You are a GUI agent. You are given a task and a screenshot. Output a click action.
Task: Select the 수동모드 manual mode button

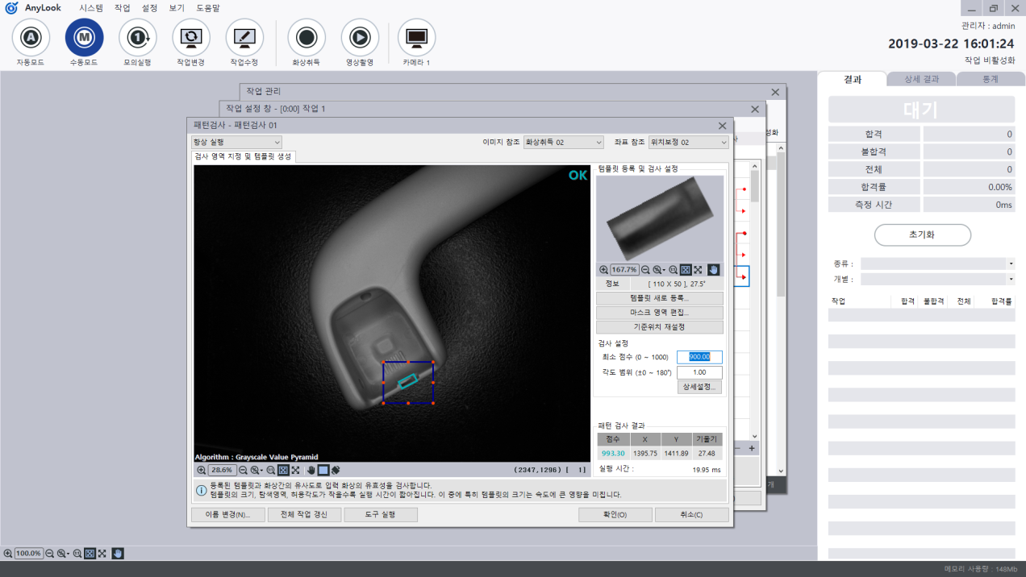(84, 38)
